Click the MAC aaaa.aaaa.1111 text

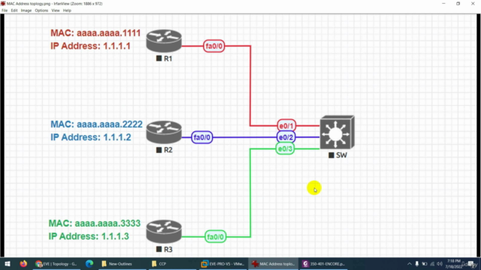tap(95, 33)
